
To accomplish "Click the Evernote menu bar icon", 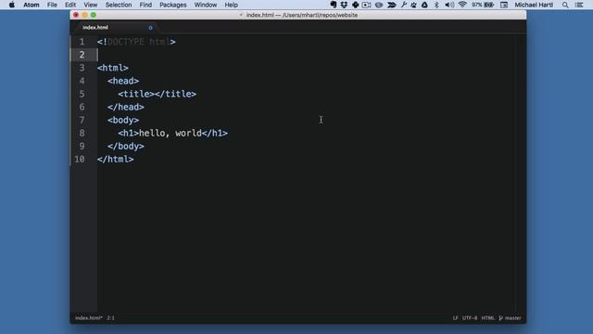I will tap(334, 5).
